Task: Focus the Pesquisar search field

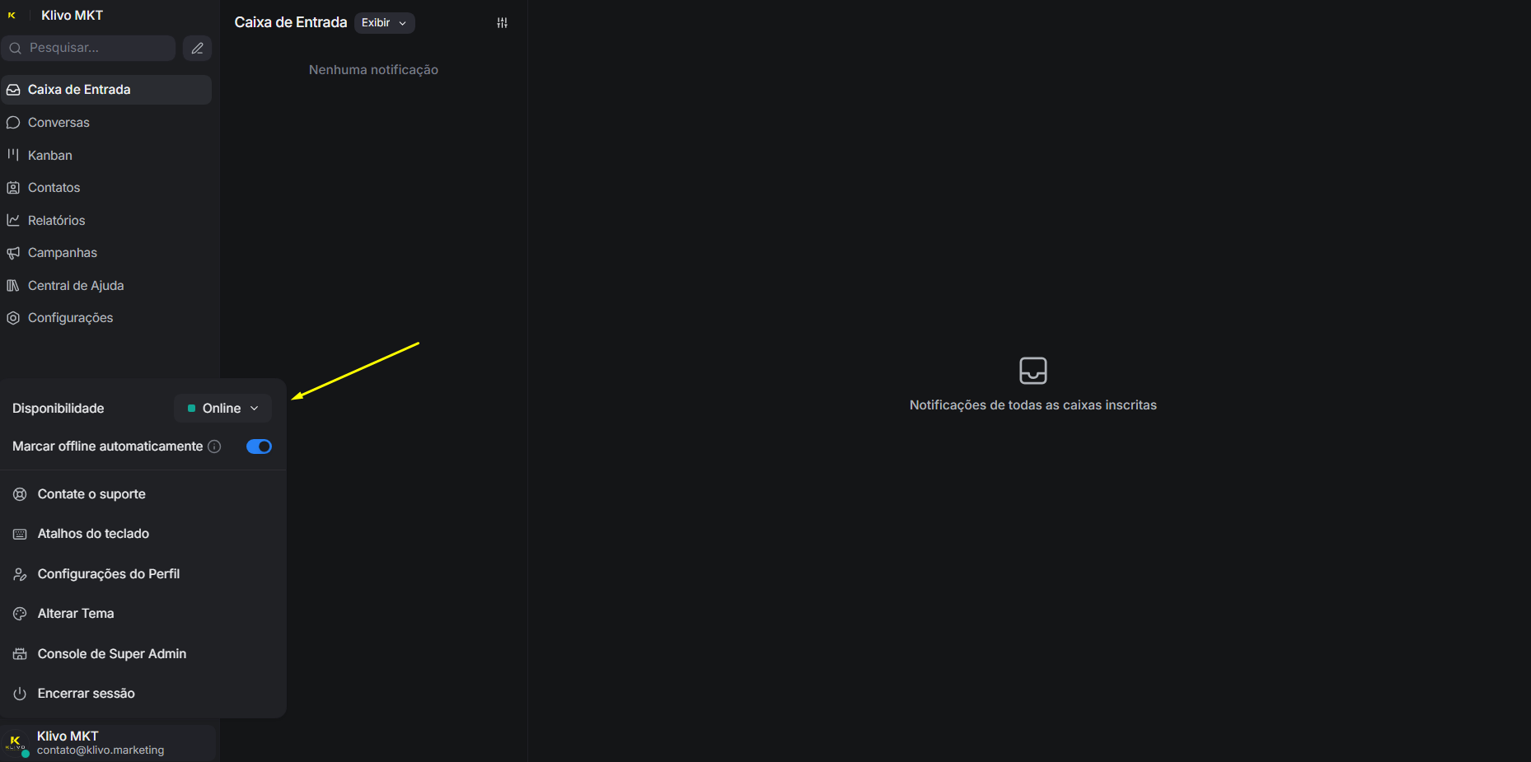Action: point(88,48)
